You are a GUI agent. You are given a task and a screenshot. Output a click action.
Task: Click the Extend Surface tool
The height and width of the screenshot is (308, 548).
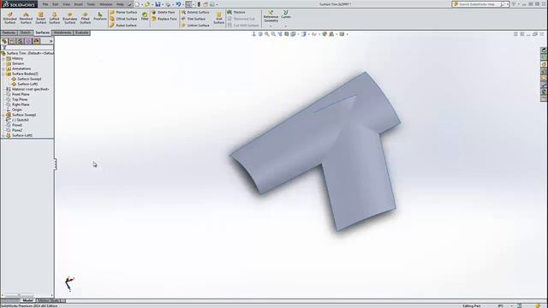[x=195, y=12]
